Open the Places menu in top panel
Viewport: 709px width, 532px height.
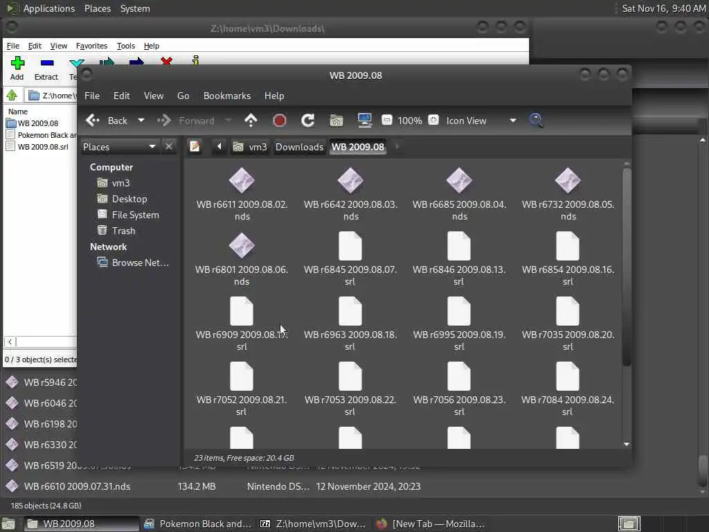97,8
